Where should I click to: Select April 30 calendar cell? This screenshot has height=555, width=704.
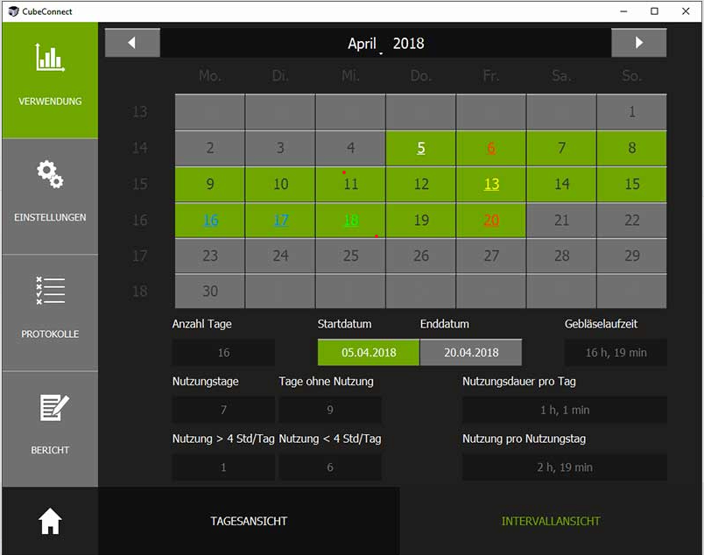[x=210, y=292]
